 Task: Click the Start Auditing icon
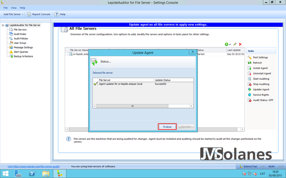click(x=249, y=79)
